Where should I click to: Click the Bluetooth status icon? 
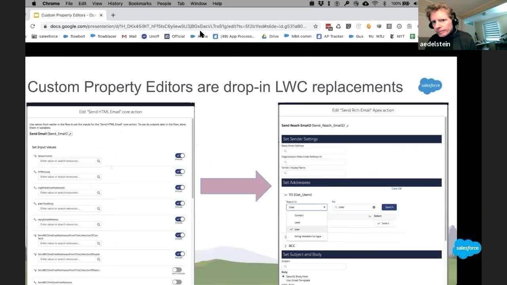(384, 4)
